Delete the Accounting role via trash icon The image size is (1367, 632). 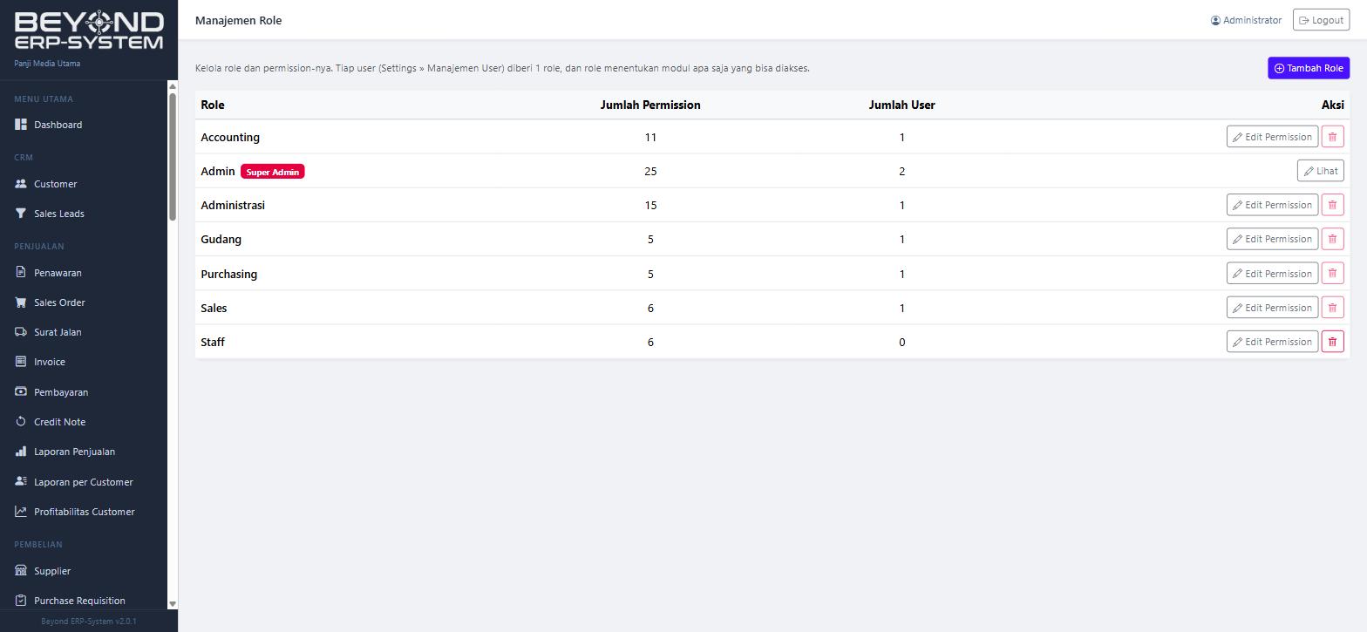tap(1332, 137)
